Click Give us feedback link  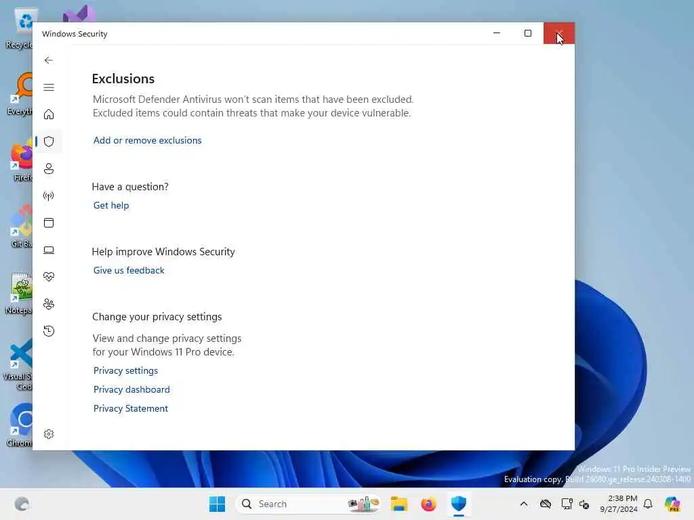point(129,270)
